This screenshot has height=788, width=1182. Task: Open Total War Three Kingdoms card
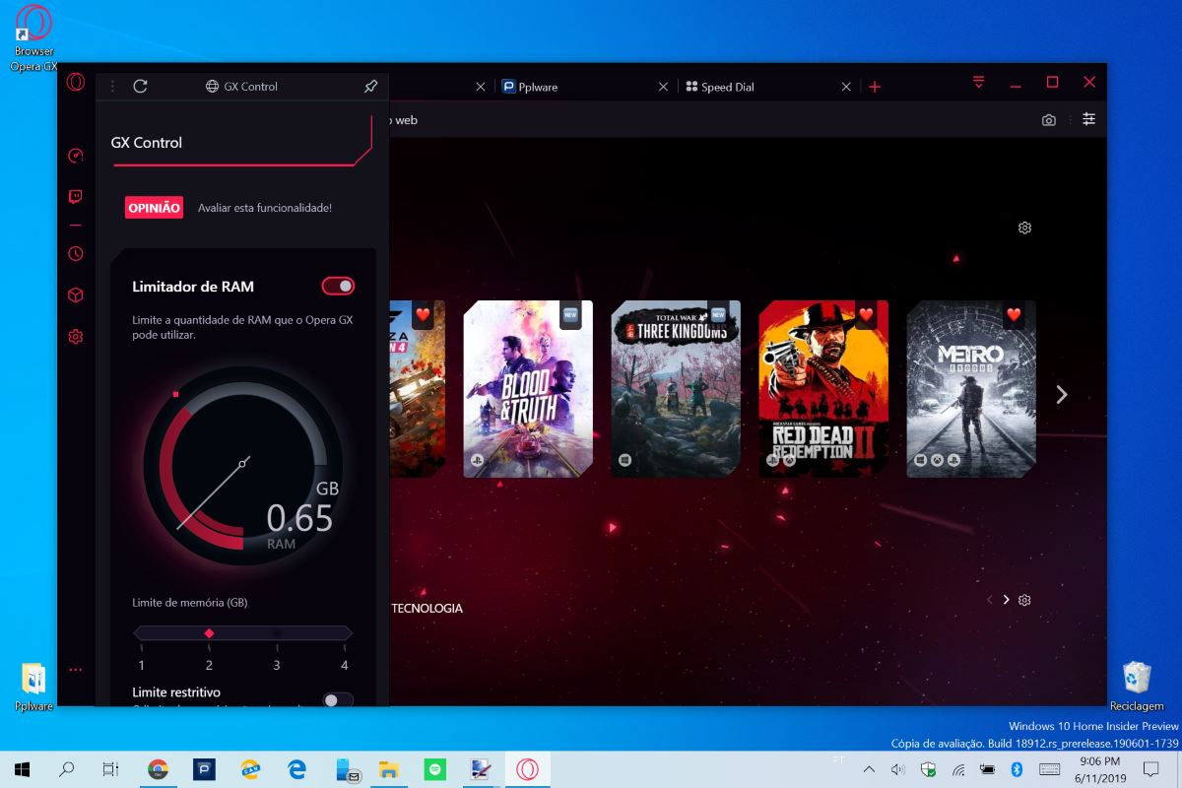(x=676, y=389)
